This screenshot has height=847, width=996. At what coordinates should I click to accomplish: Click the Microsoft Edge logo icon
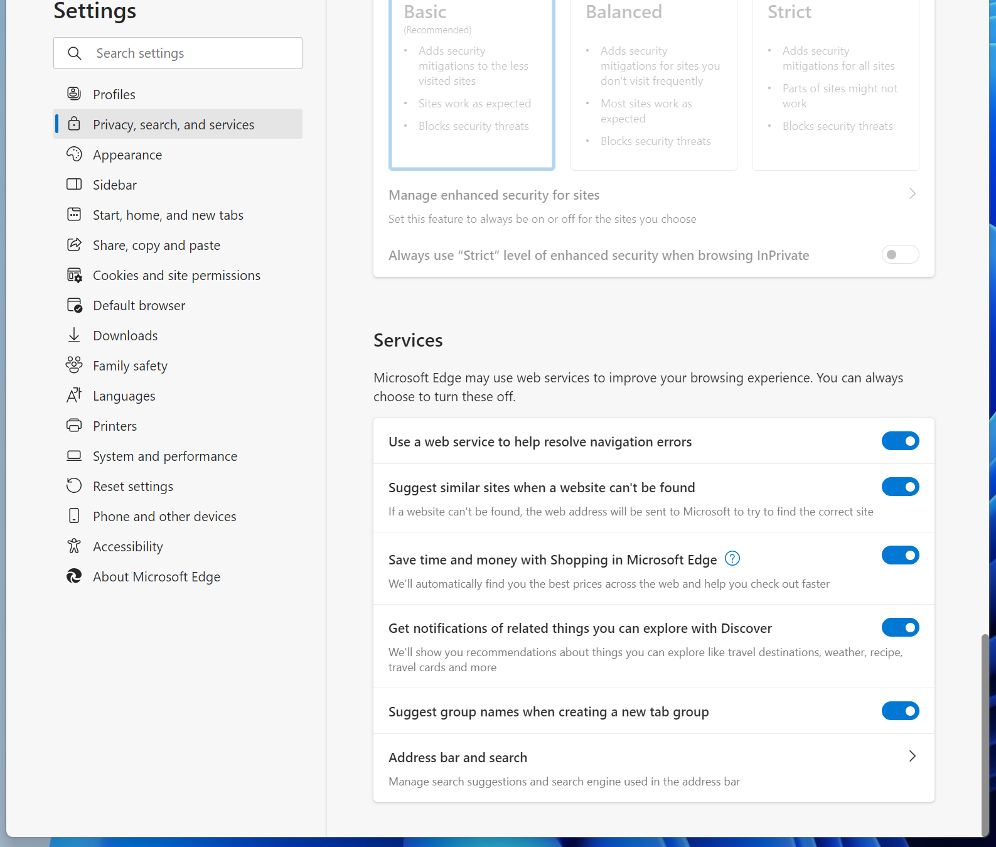(74, 576)
